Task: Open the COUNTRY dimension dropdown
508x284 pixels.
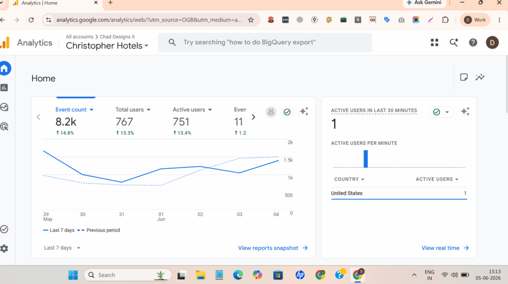Action: pyautogui.click(x=349, y=179)
